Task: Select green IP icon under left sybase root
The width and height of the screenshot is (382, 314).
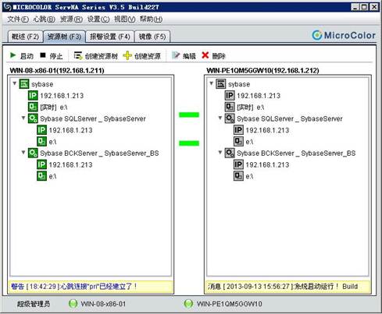Action: coord(33,96)
